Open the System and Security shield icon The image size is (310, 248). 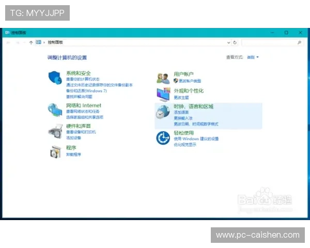point(55,78)
